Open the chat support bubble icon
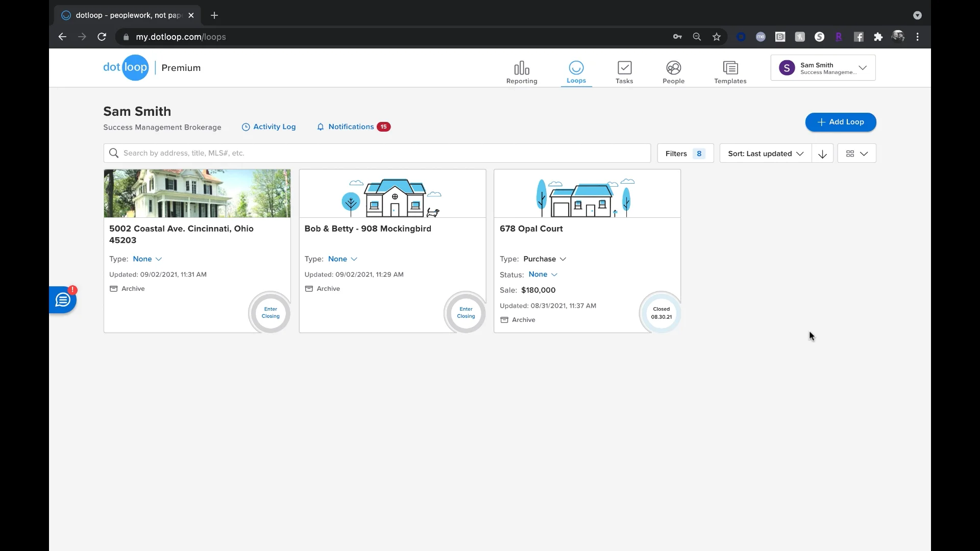The height and width of the screenshot is (551, 980). [63, 300]
